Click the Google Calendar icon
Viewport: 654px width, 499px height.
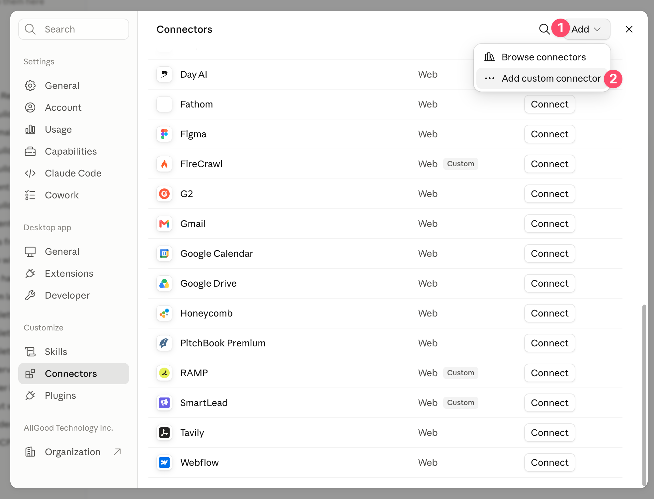coord(164,253)
